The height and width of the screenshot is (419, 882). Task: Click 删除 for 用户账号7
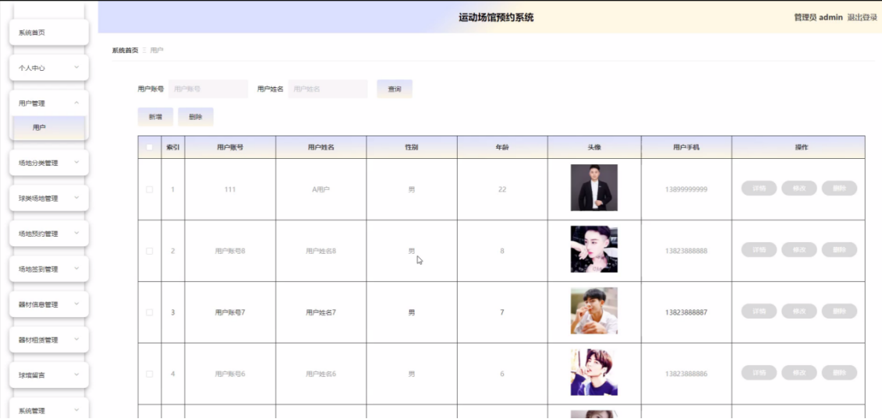point(839,312)
